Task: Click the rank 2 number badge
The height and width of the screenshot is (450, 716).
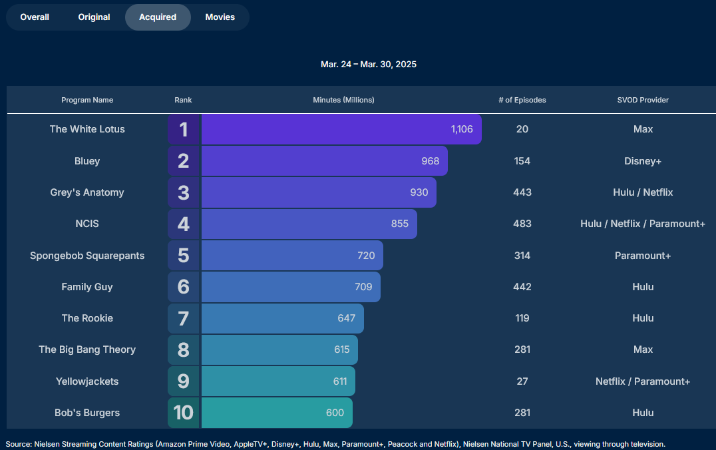Action: pyautogui.click(x=184, y=161)
